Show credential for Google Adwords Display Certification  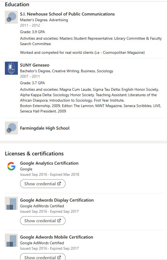(43, 221)
